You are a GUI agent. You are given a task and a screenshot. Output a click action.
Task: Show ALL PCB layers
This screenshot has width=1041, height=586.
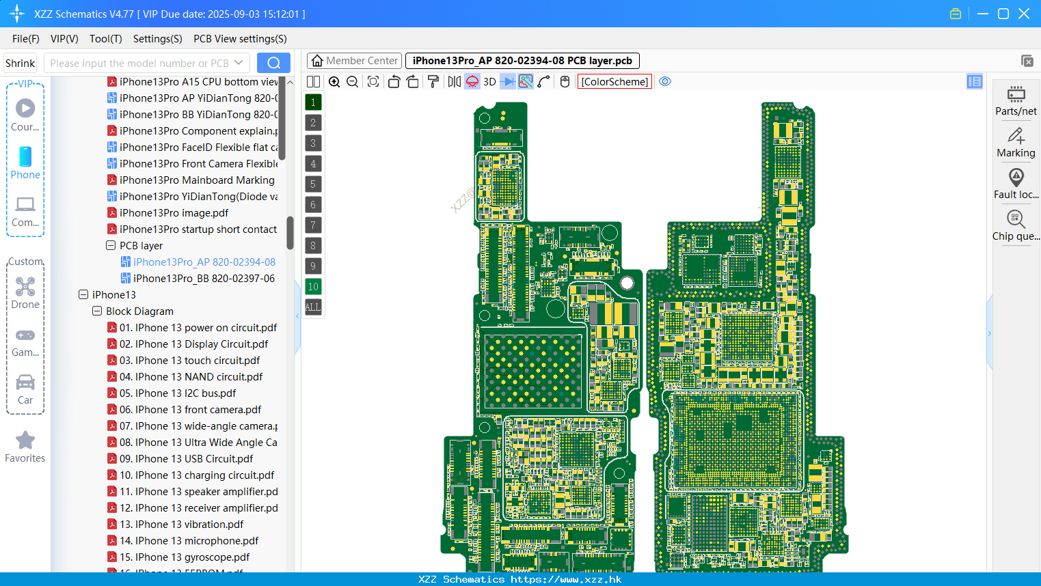[313, 307]
